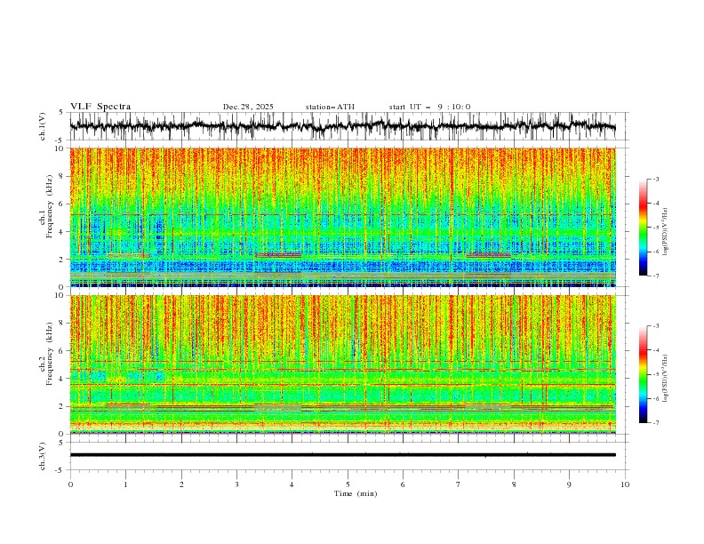Select the "start UT = 9:10:0" text
This screenshot has width=704, height=544.
point(429,107)
